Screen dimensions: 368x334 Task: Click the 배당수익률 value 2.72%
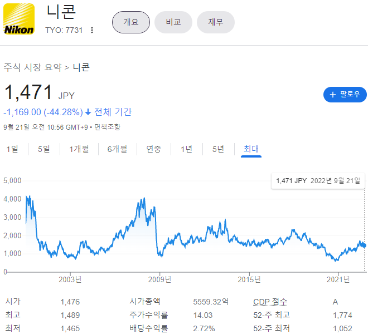[204, 328]
